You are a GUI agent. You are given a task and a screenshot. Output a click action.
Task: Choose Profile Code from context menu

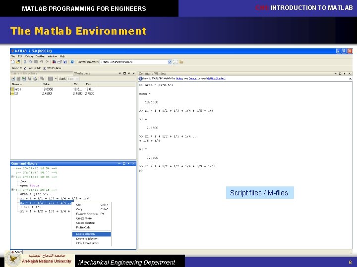point(92,227)
